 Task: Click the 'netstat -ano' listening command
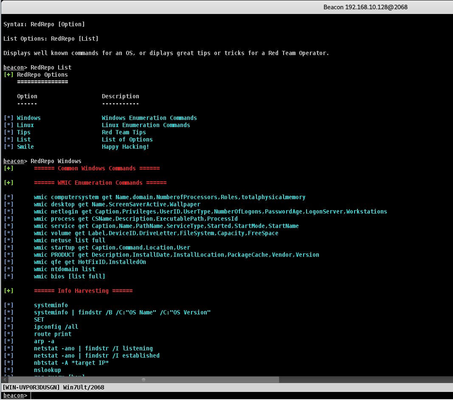click(93, 348)
